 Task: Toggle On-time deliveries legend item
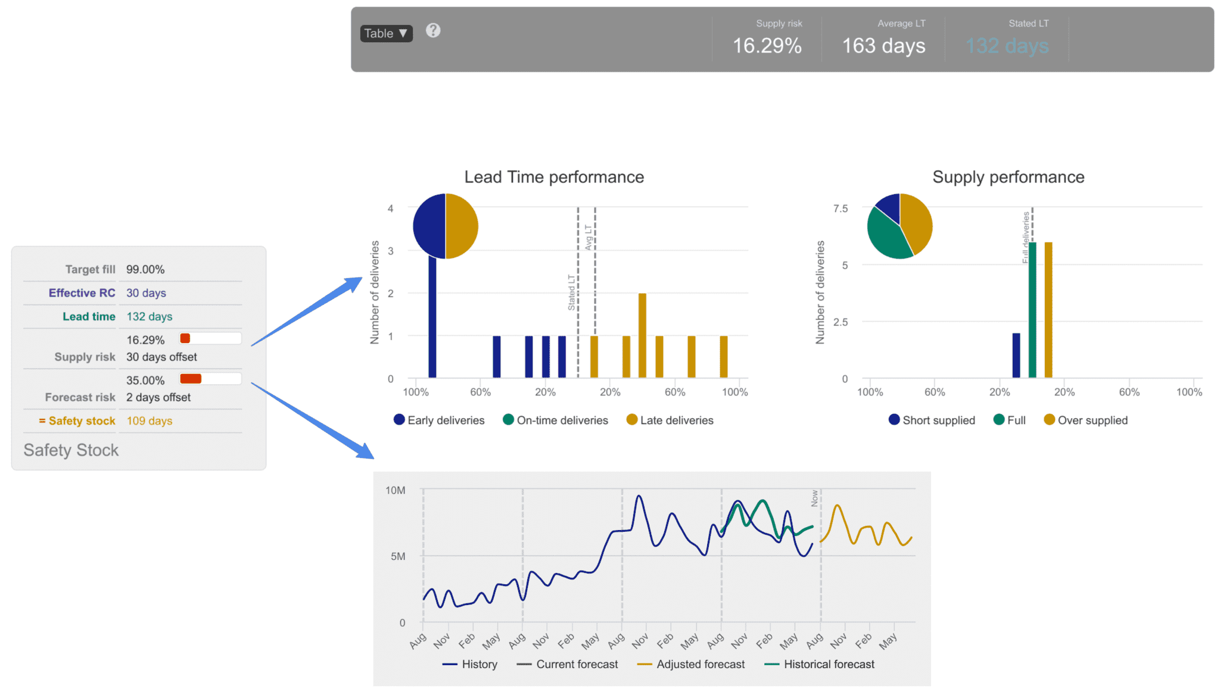click(x=555, y=420)
